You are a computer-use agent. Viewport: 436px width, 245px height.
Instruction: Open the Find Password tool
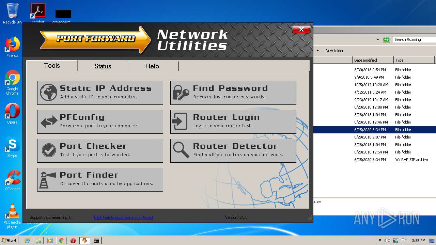tap(233, 93)
